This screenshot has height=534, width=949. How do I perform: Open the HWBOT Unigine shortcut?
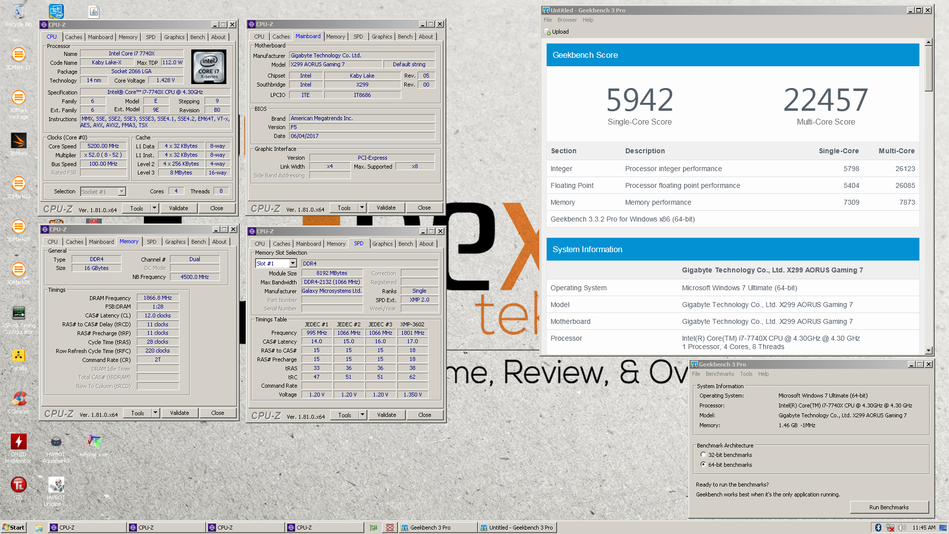pos(56,491)
